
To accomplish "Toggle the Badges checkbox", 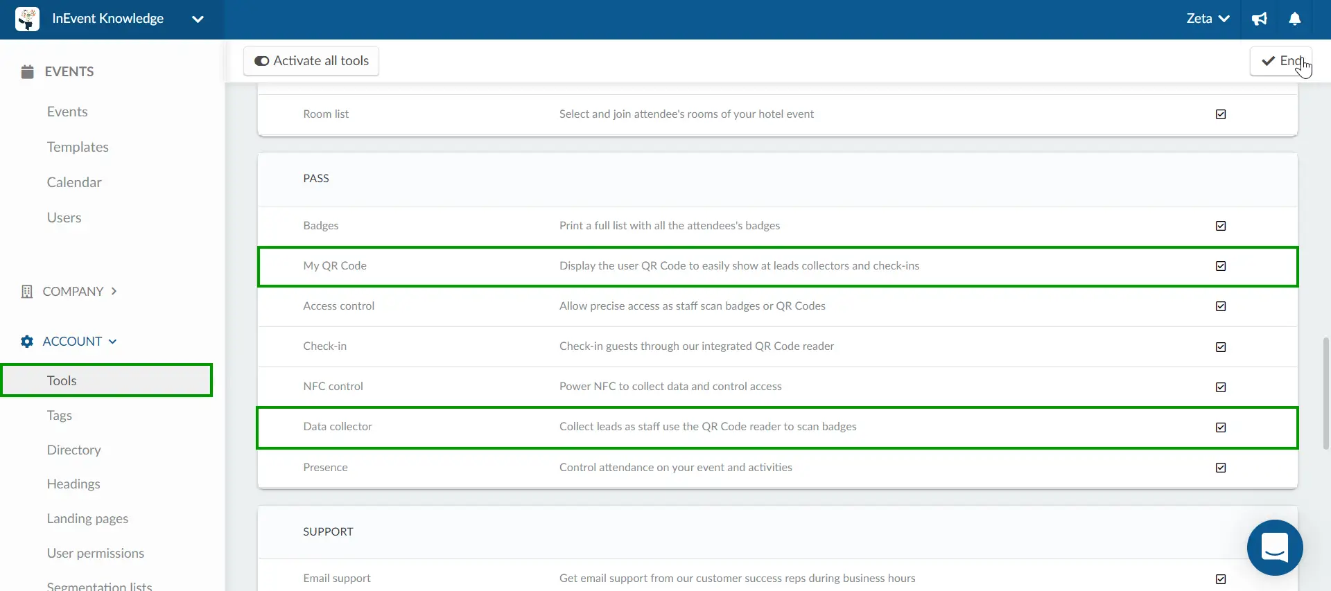I will tap(1221, 226).
